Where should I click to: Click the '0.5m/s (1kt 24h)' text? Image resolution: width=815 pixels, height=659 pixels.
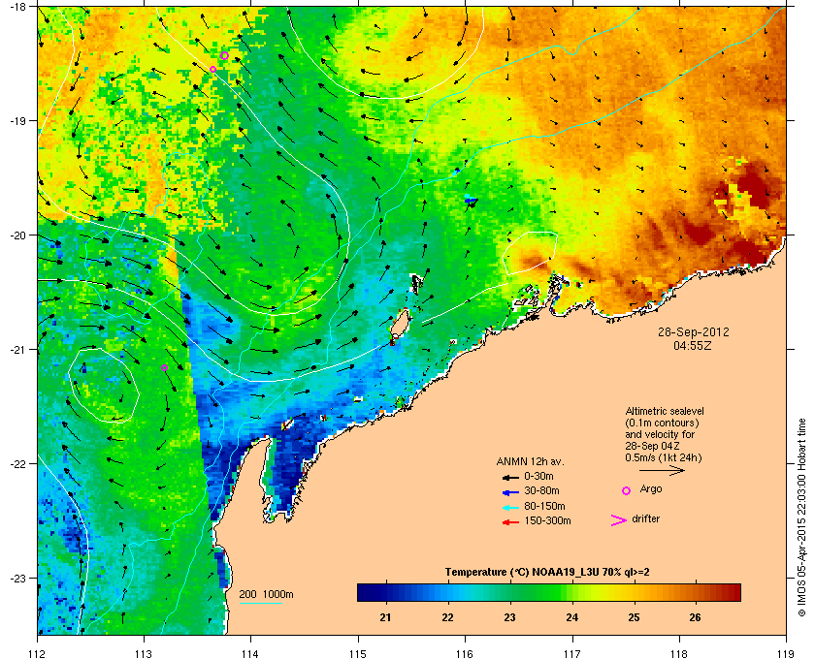tap(664, 457)
